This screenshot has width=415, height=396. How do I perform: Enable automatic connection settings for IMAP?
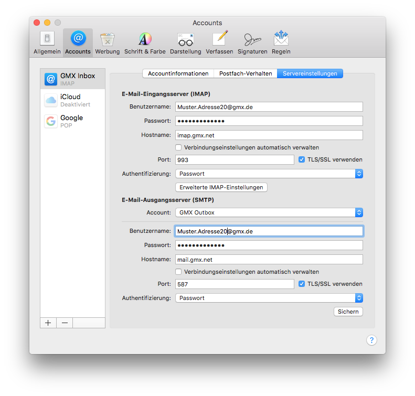(x=178, y=147)
